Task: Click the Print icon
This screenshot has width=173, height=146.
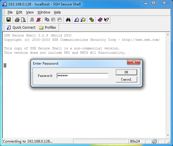Action: (x=17, y=20)
